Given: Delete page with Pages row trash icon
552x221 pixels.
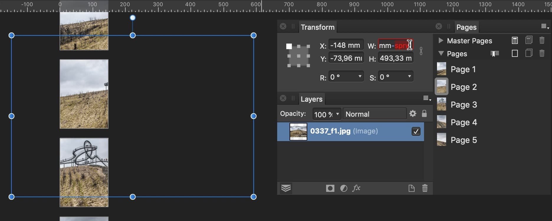Looking at the screenshot, I should 542,53.
